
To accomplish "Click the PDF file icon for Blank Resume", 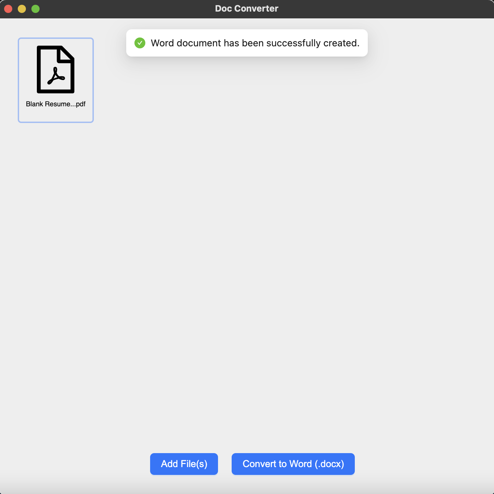I will pyautogui.click(x=55, y=70).
